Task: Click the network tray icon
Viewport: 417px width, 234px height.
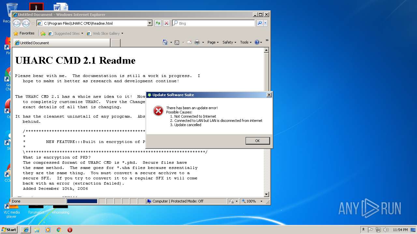Action: point(378,229)
